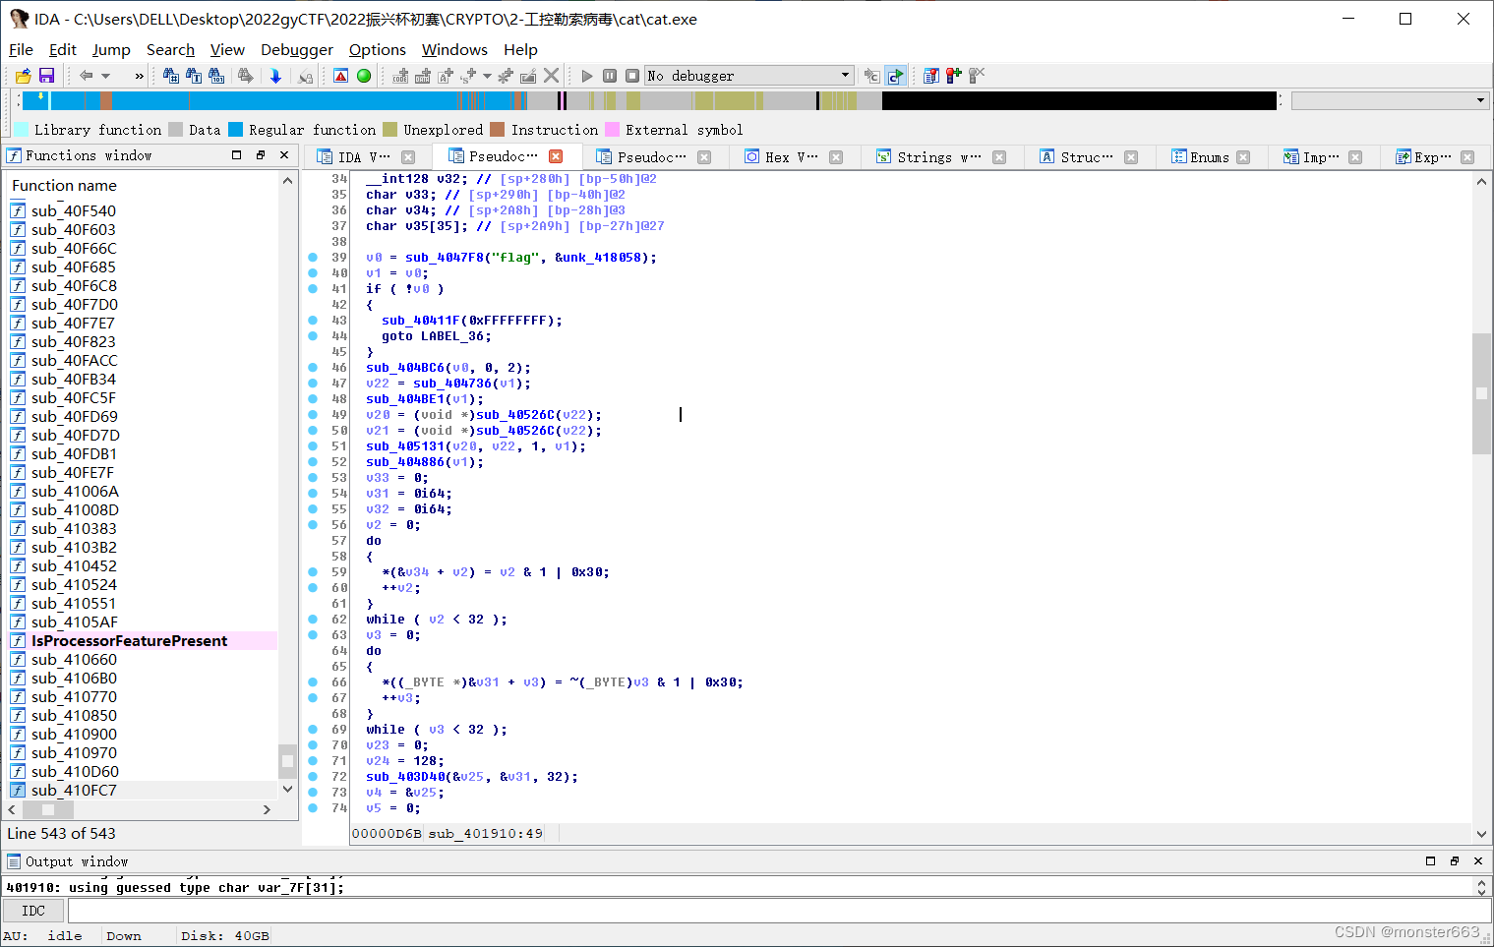This screenshot has width=1494, height=947.
Task: Start the process with play button
Action: (587, 76)
